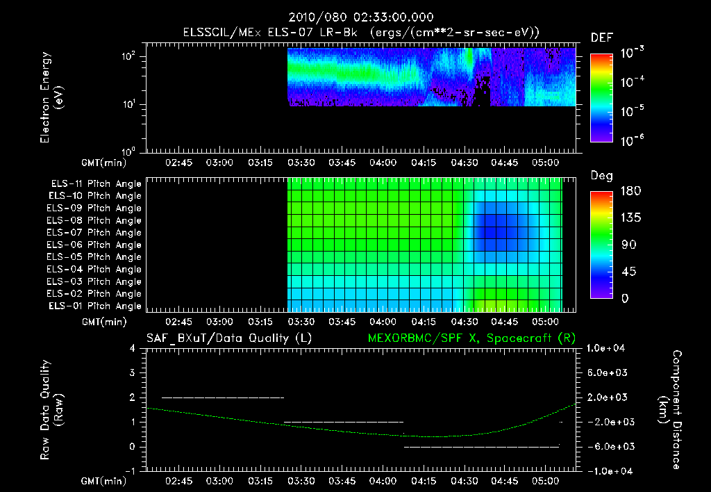Click the ELS-08 Pitch Angle row label
Screen dimensions: 711x492
coord(94,220)
